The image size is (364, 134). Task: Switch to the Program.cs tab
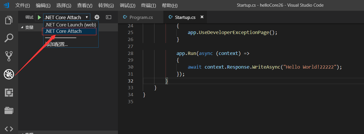click(141, 17)
